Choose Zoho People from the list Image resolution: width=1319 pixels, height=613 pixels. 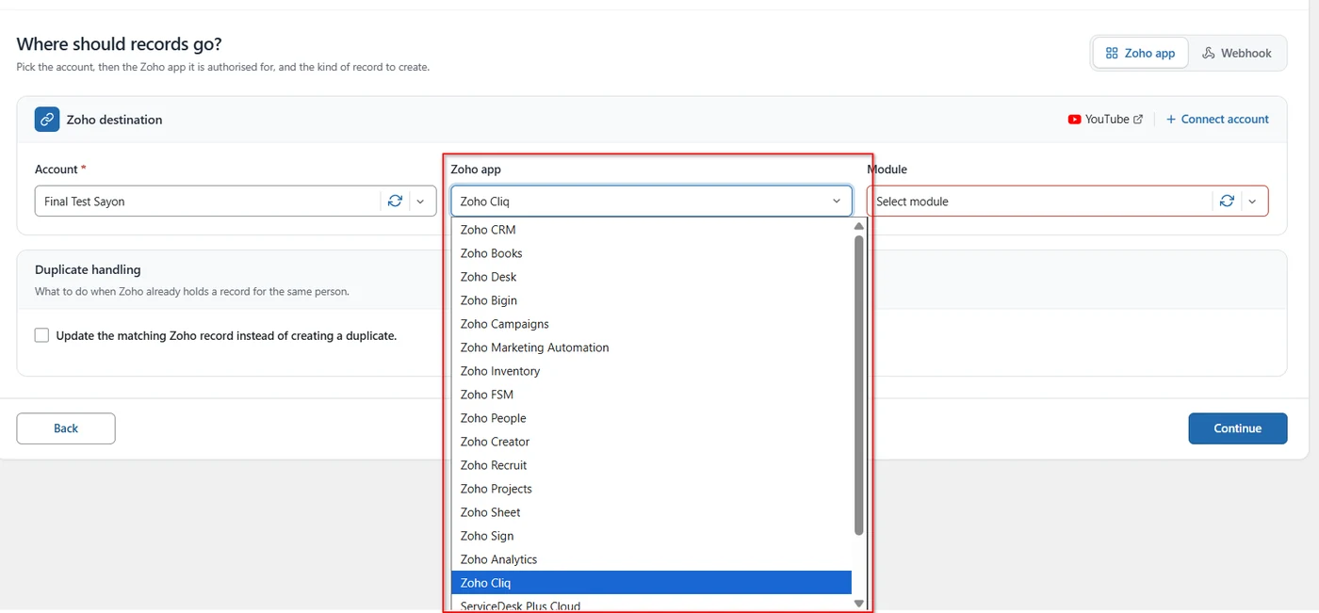pyautogui.click(x=651, y=418)
